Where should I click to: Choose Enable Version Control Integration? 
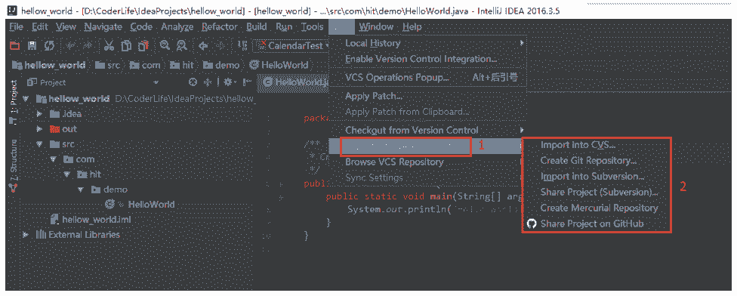click(427, 59)
